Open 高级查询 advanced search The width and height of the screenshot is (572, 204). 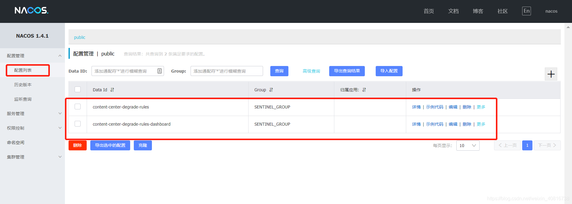311,71
